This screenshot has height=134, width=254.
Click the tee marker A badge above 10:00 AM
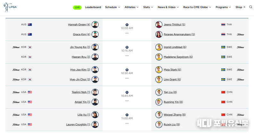pos(127,25)
